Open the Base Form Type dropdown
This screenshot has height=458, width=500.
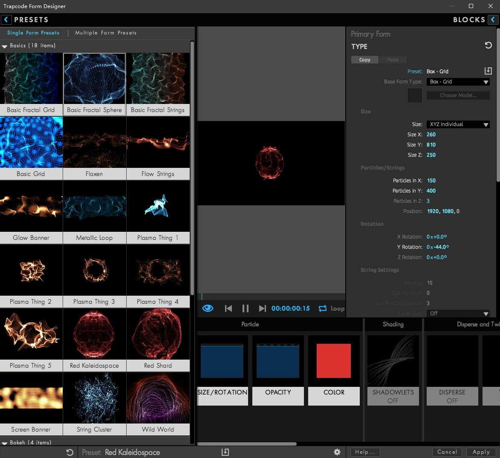(458, 81)
